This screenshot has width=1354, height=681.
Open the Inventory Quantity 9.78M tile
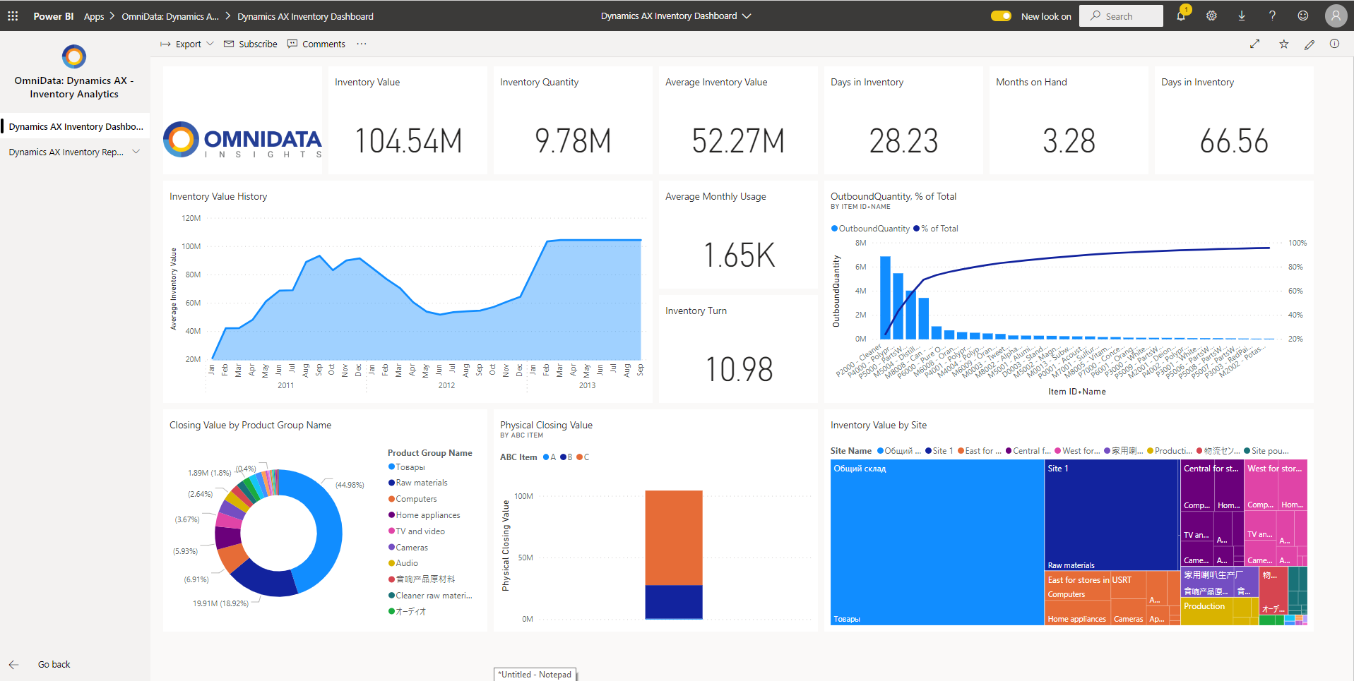pyautogui.click(x=573, y=120)
